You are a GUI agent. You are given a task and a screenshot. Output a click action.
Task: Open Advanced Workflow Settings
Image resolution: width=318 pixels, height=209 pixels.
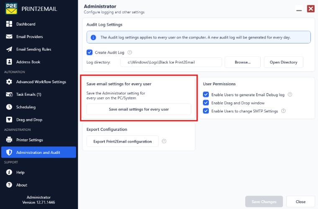pos(41,82)
